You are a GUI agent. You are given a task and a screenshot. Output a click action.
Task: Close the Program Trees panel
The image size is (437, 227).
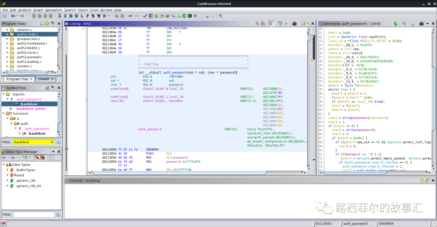[59, 24]
